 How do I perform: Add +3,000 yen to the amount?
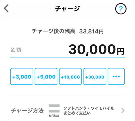(22, 77)
